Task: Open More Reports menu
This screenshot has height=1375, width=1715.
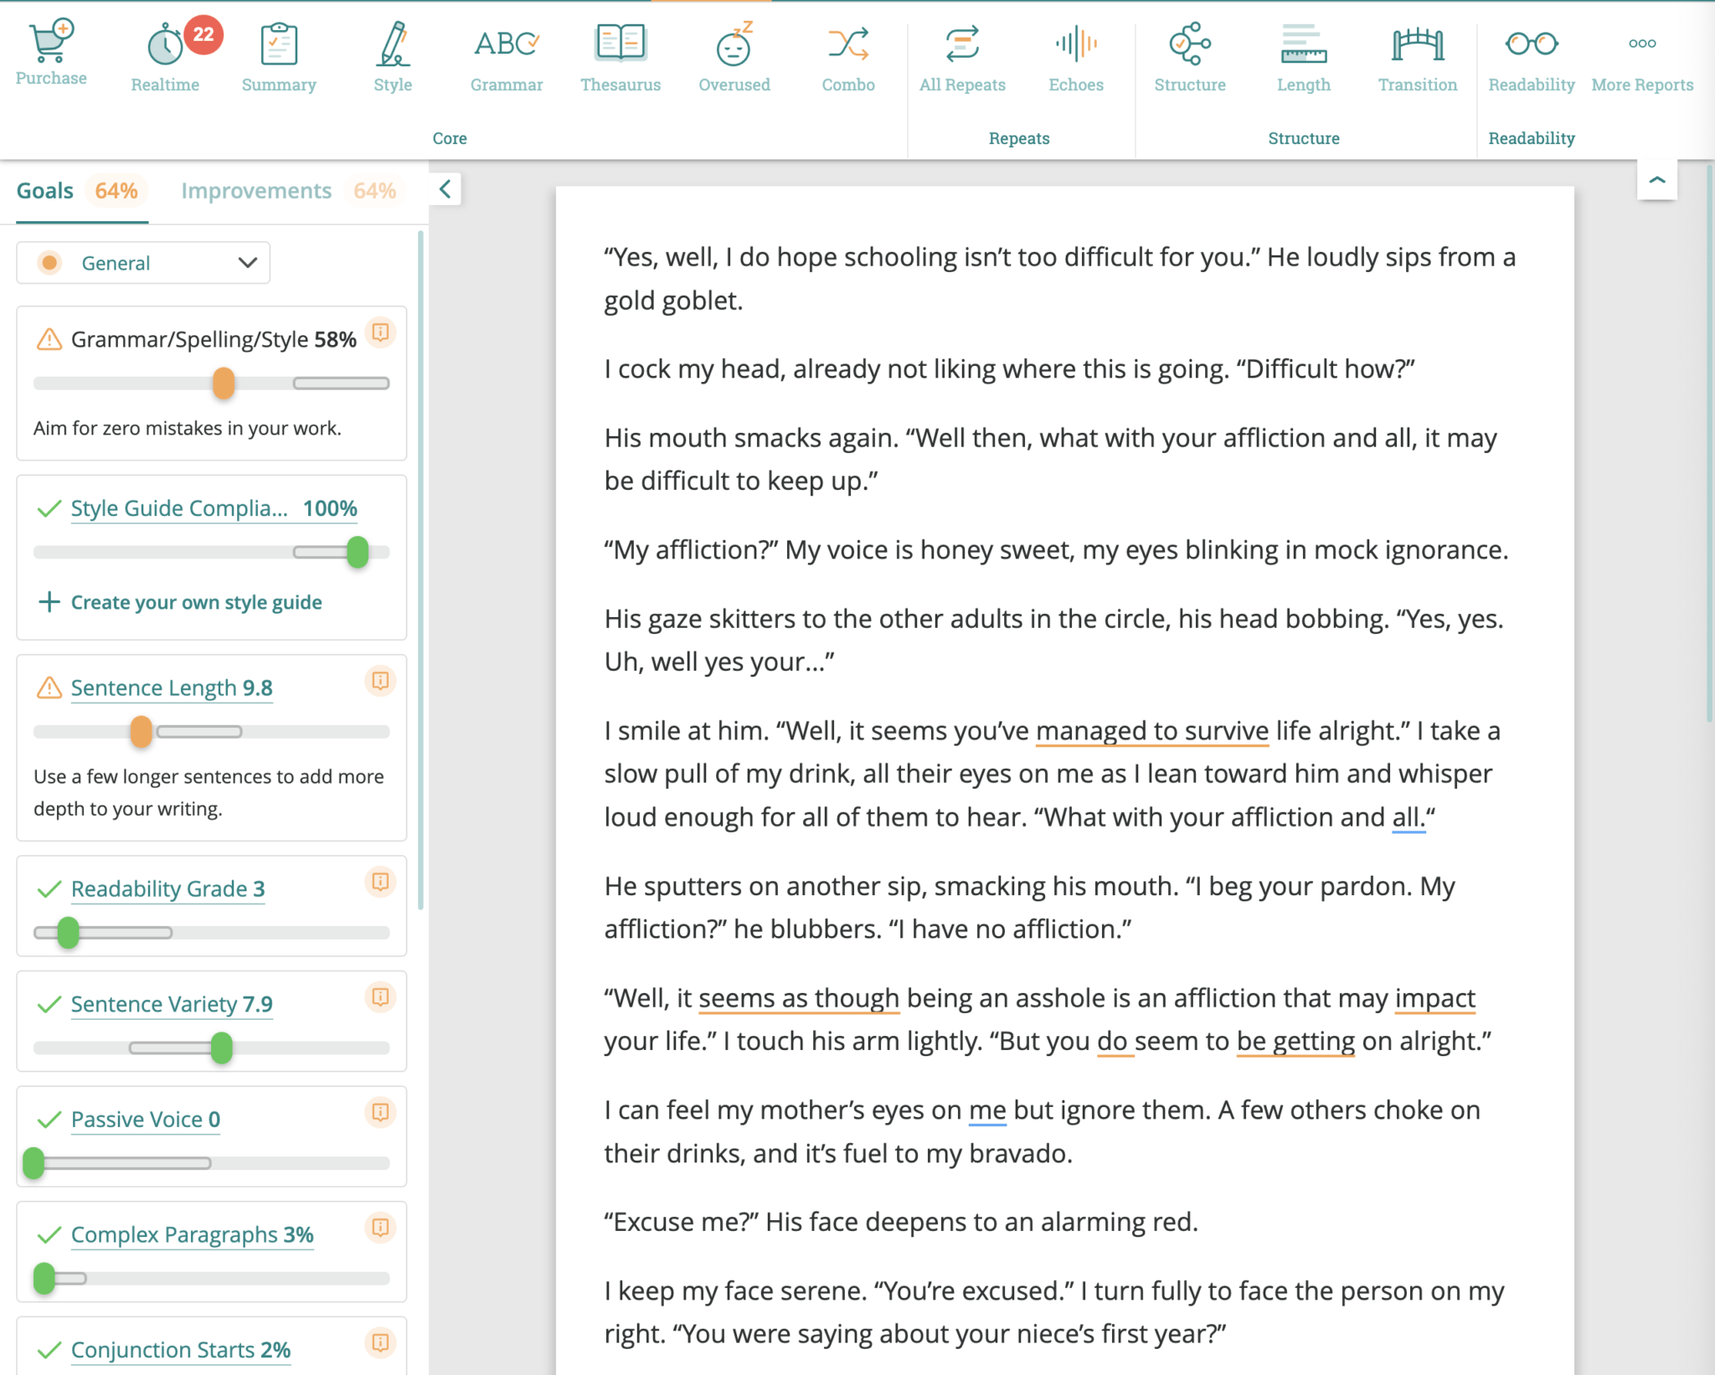Action: pyautogui.click(x=1642, y=54)
